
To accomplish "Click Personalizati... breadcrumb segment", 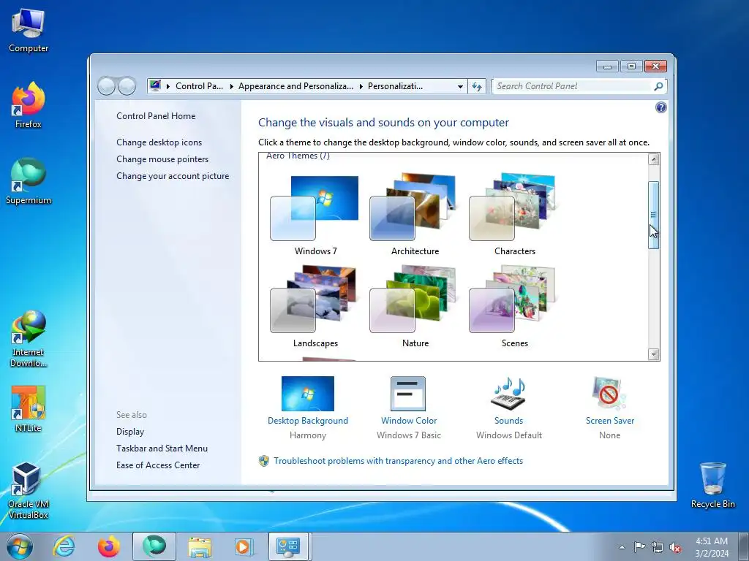I will [395, 86].
